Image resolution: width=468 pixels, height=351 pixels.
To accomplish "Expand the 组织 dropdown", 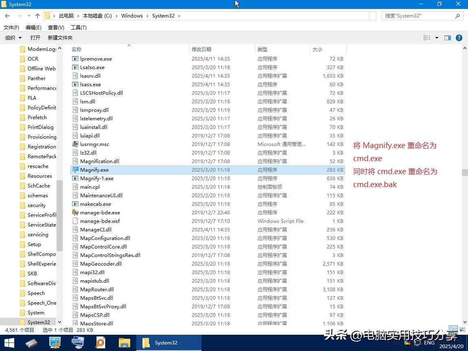I will tap(13, 37).
